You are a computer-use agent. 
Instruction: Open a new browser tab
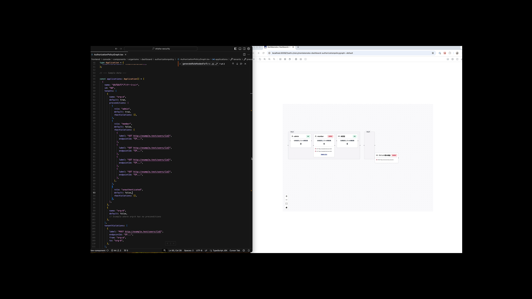tap(298, 47)
